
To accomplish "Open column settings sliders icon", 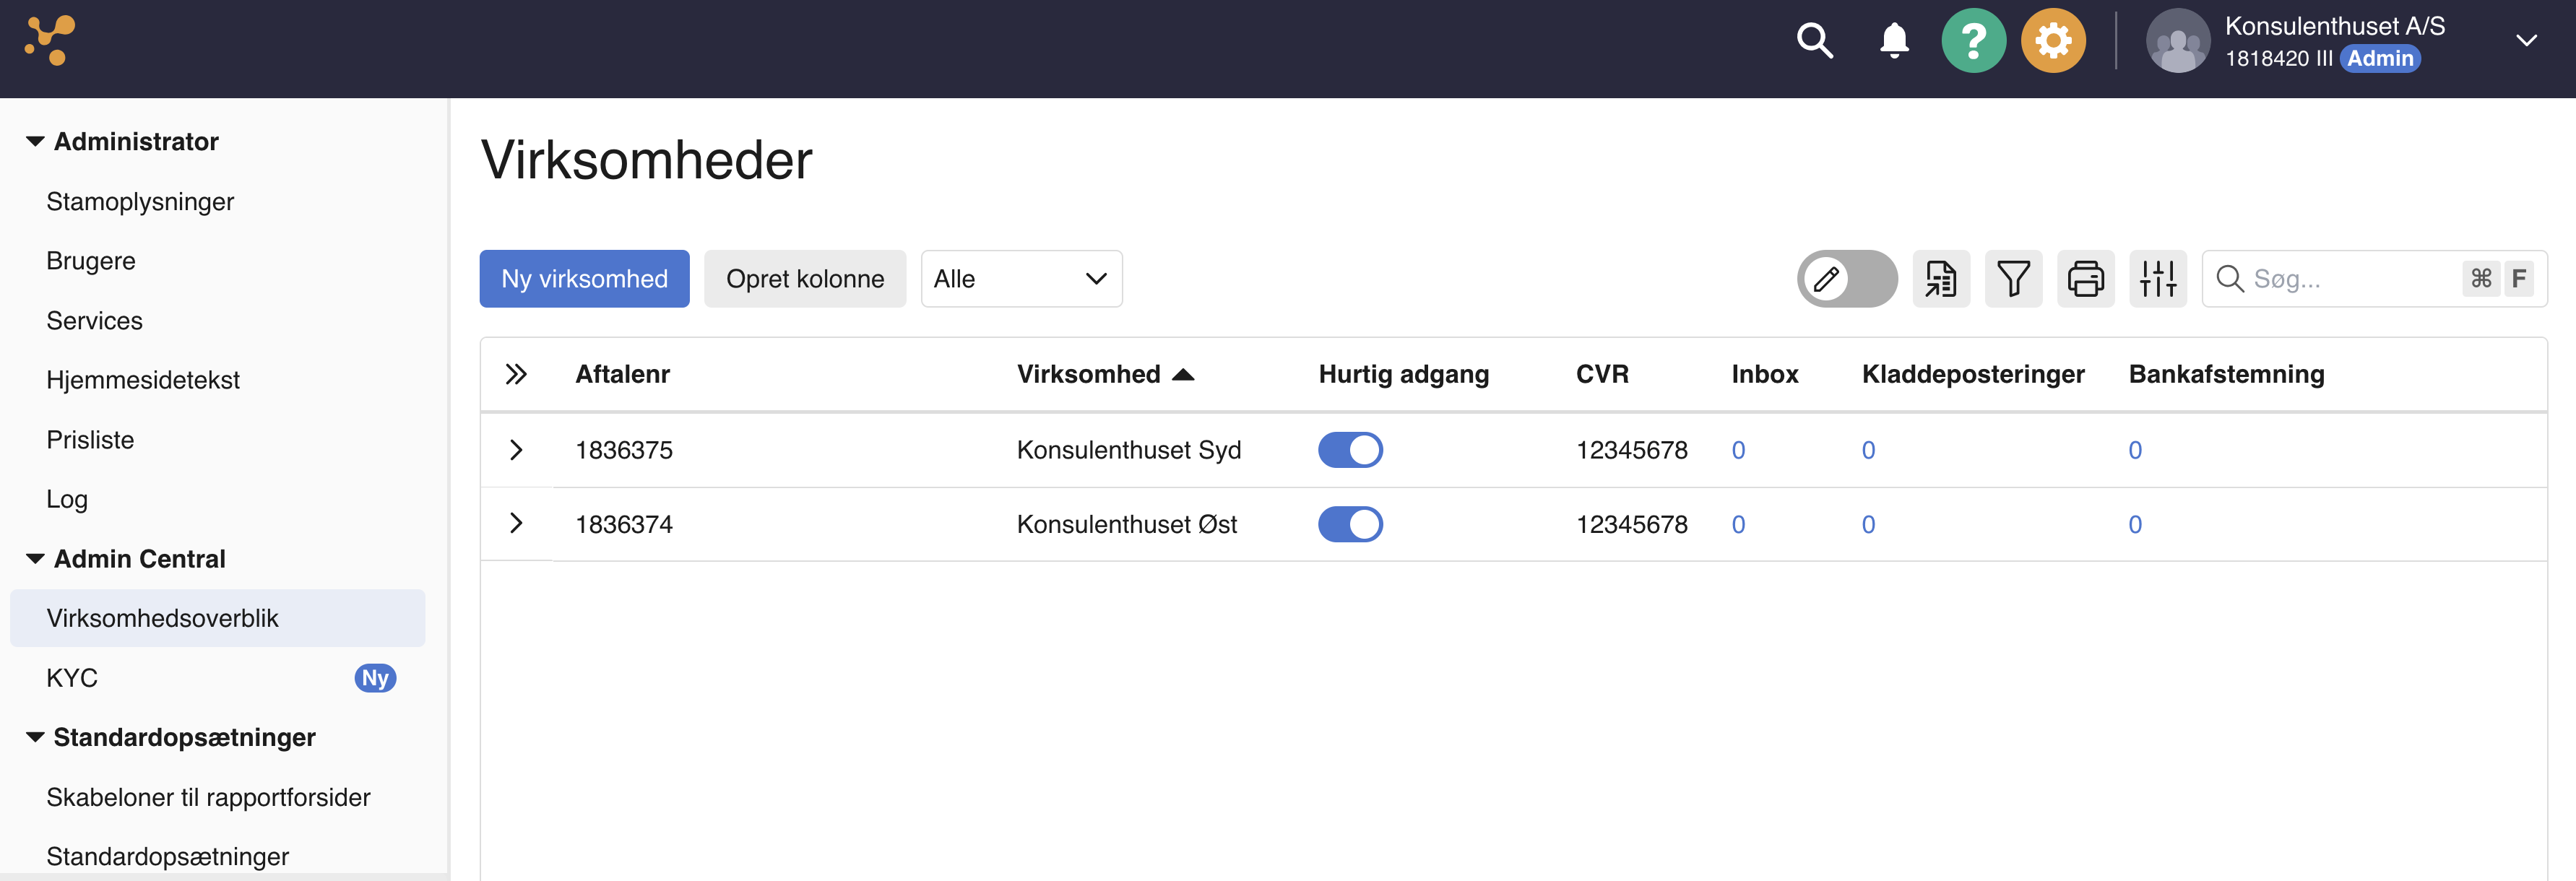I will [2158, 279].
